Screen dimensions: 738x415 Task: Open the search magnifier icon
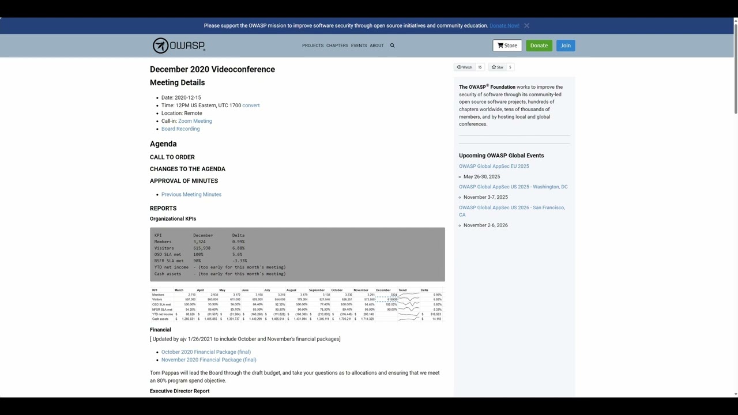click(392, 46)
